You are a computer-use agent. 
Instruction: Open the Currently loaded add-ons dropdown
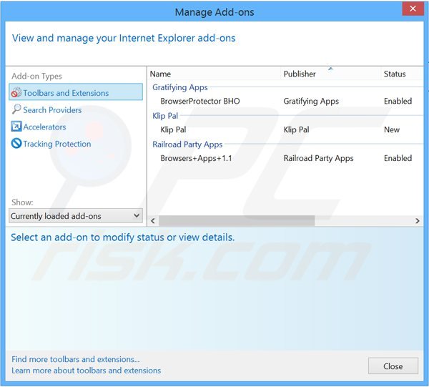(x=76, y=216)
